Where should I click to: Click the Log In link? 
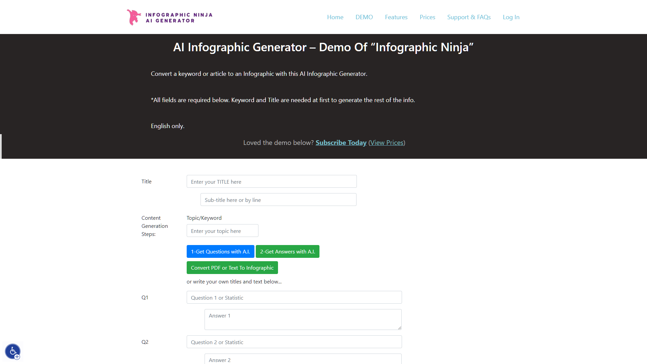click(x=511, y=17)
